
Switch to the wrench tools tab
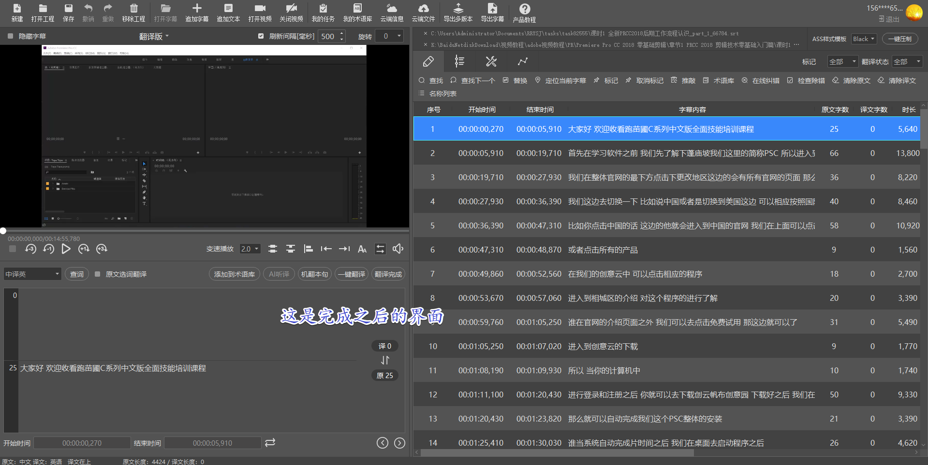click(x=491, y=61)
